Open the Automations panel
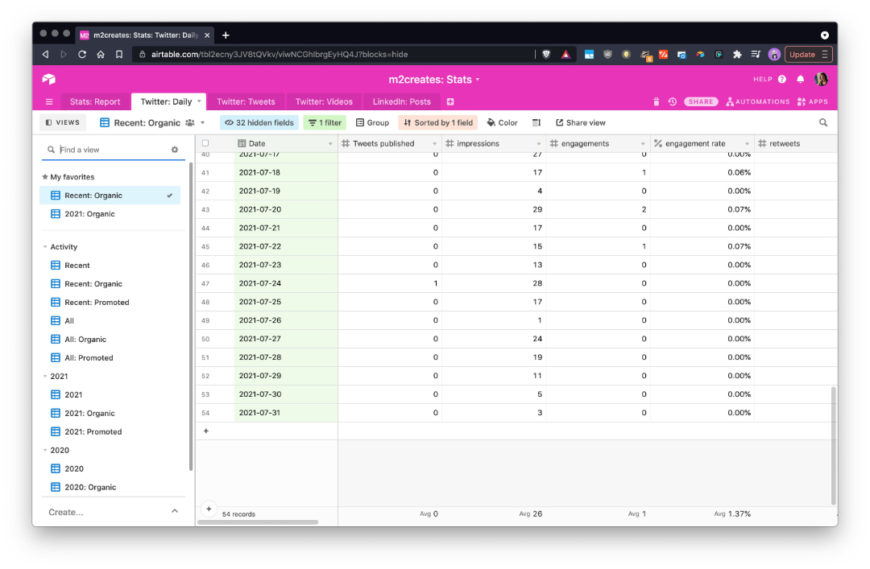Viewport: 870px width, 569px height. pos(758,101)
